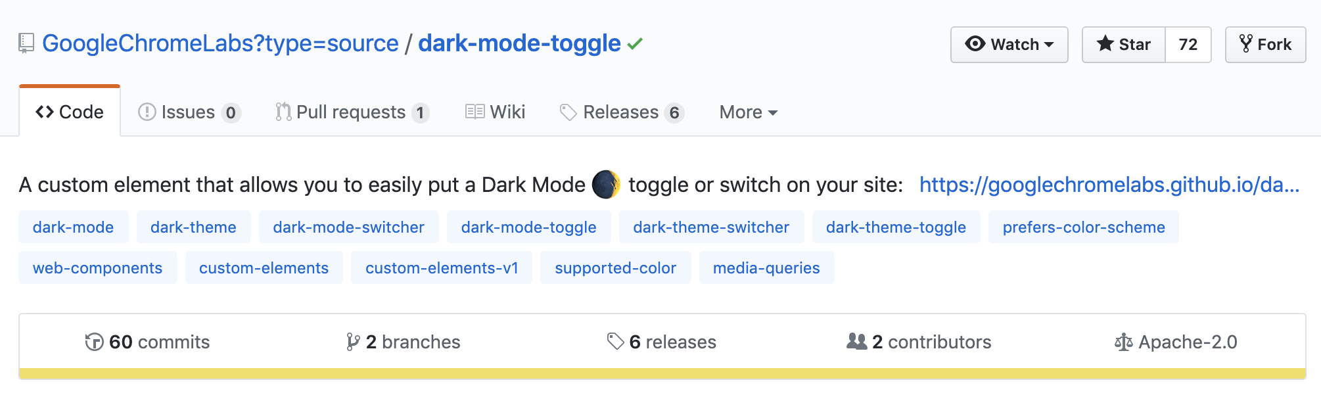Expand the More tab dropdown
The height and width of the screenshot is (397, 1321).
pos(749,112)
